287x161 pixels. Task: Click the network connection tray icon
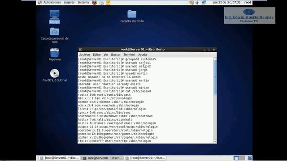pyautogui.click(x=204, y=2)
